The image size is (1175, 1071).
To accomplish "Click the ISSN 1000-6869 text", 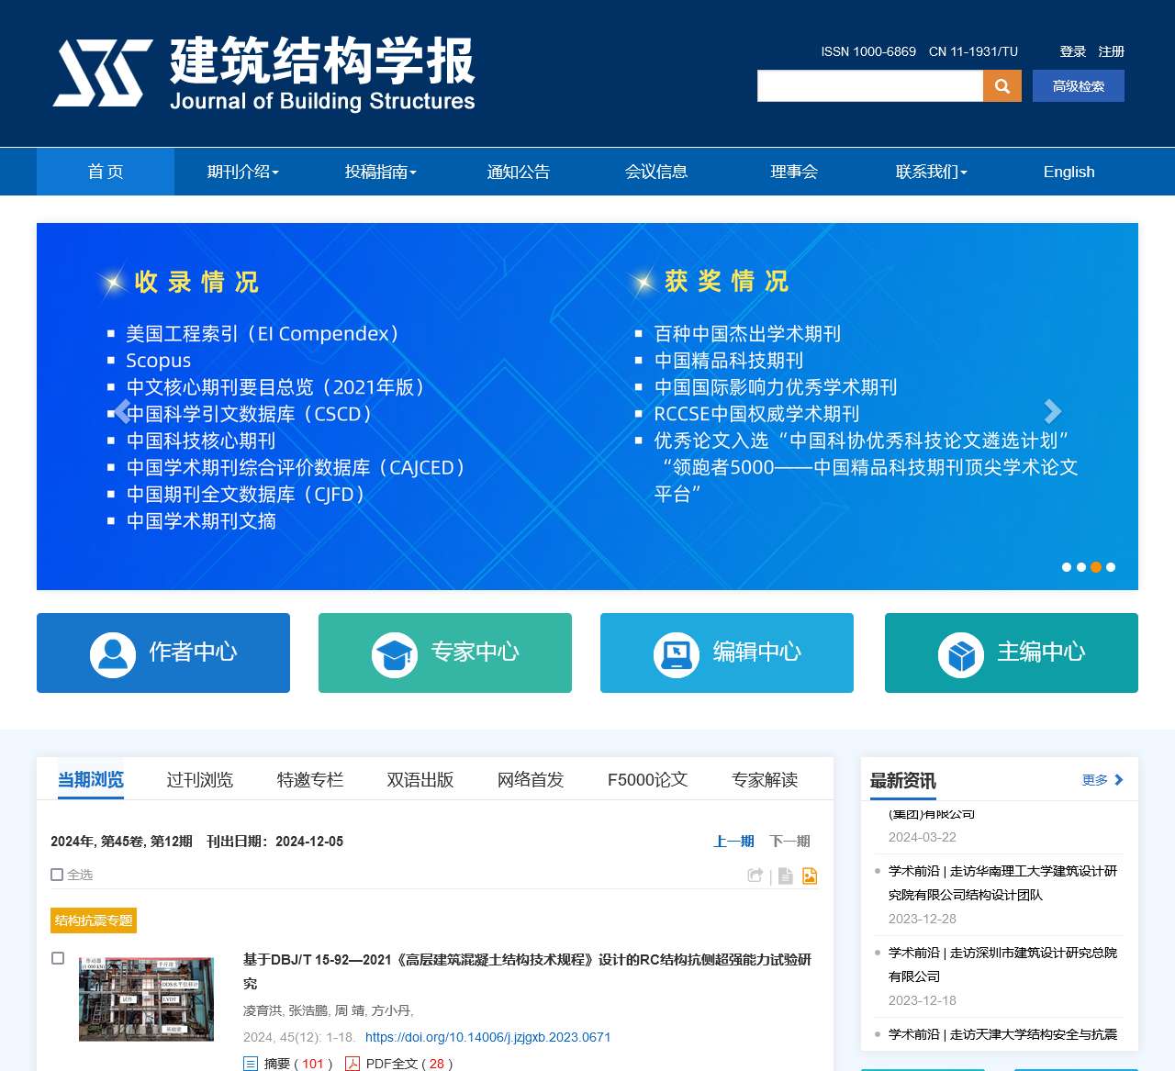I will point(868,51).
